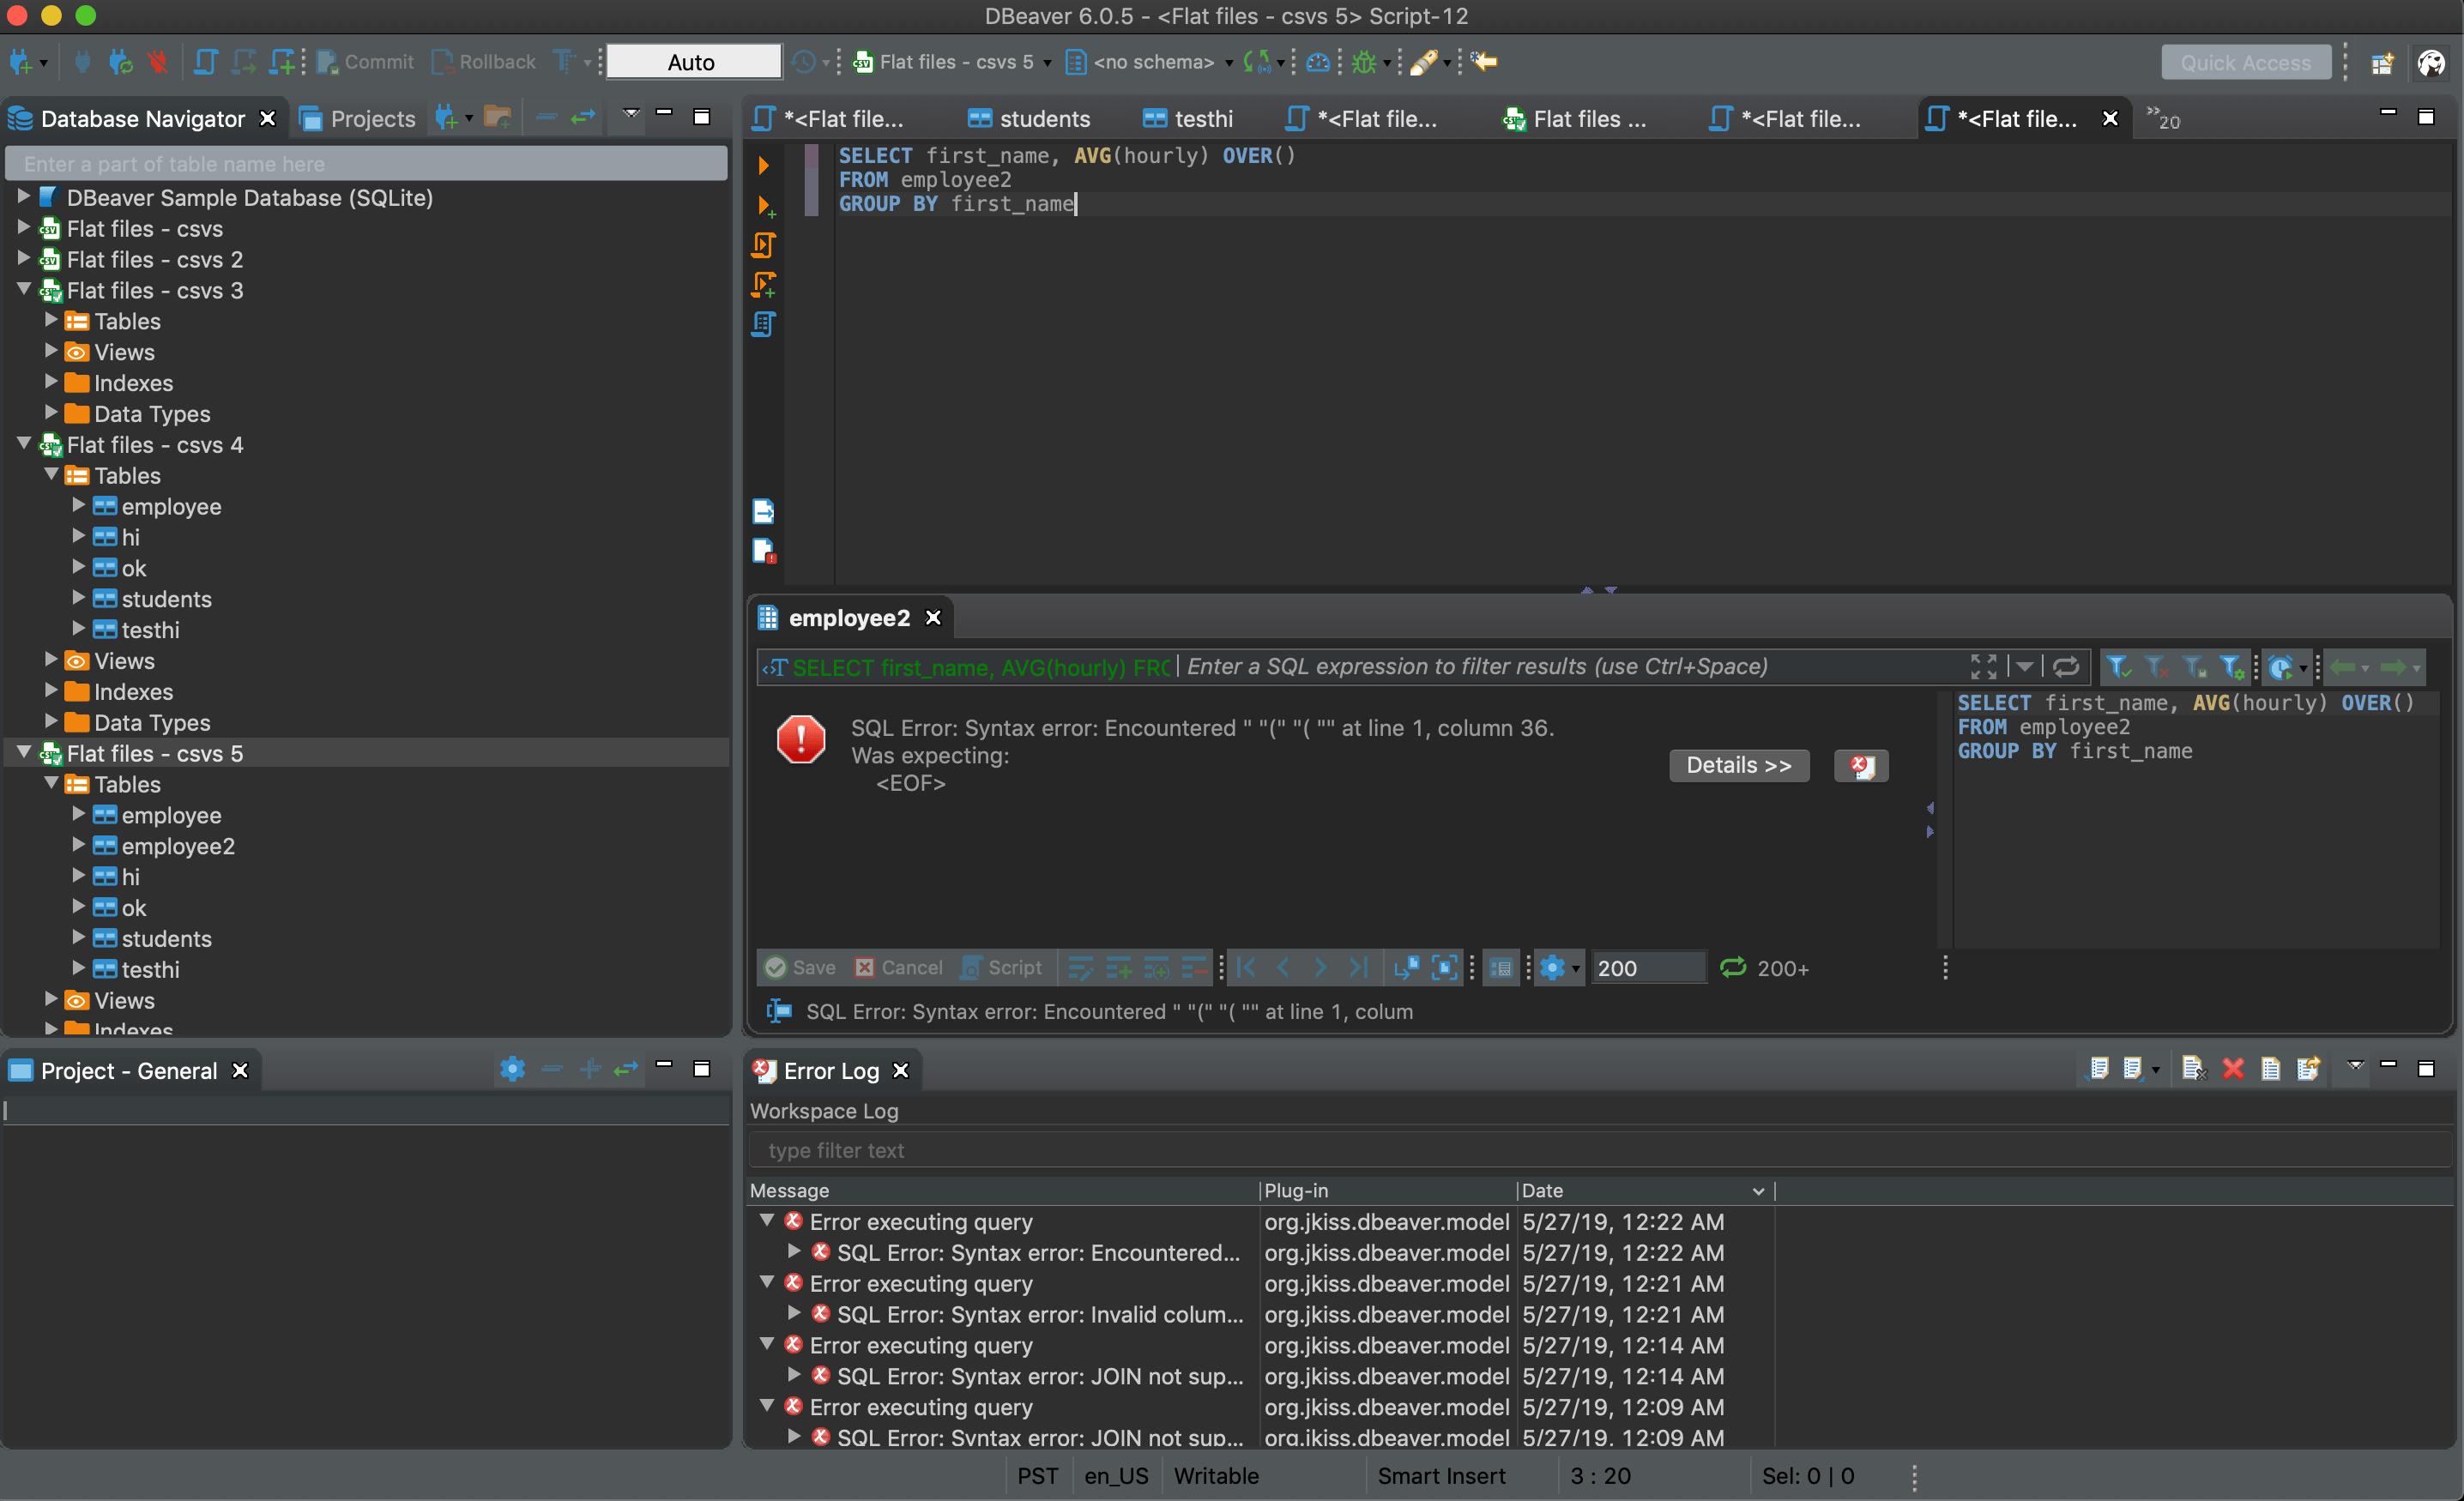Expand the DBeaver Sample Database node
2464x1501 pixels.
point(23,197)
